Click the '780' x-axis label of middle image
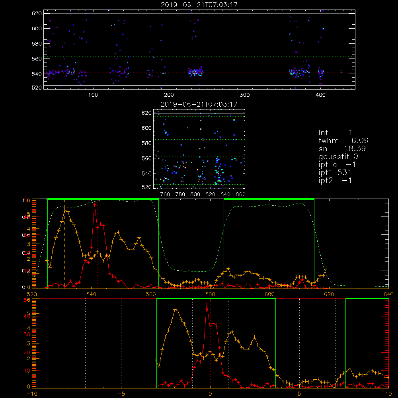398x398 pixels. (x=180, y=195)
